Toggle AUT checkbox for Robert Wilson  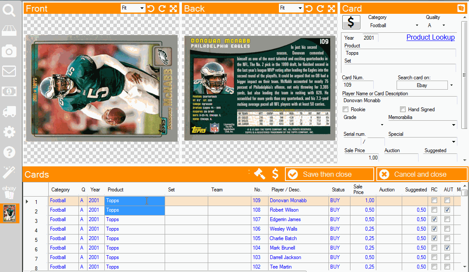pyautogui.click(x=447, y=210)
